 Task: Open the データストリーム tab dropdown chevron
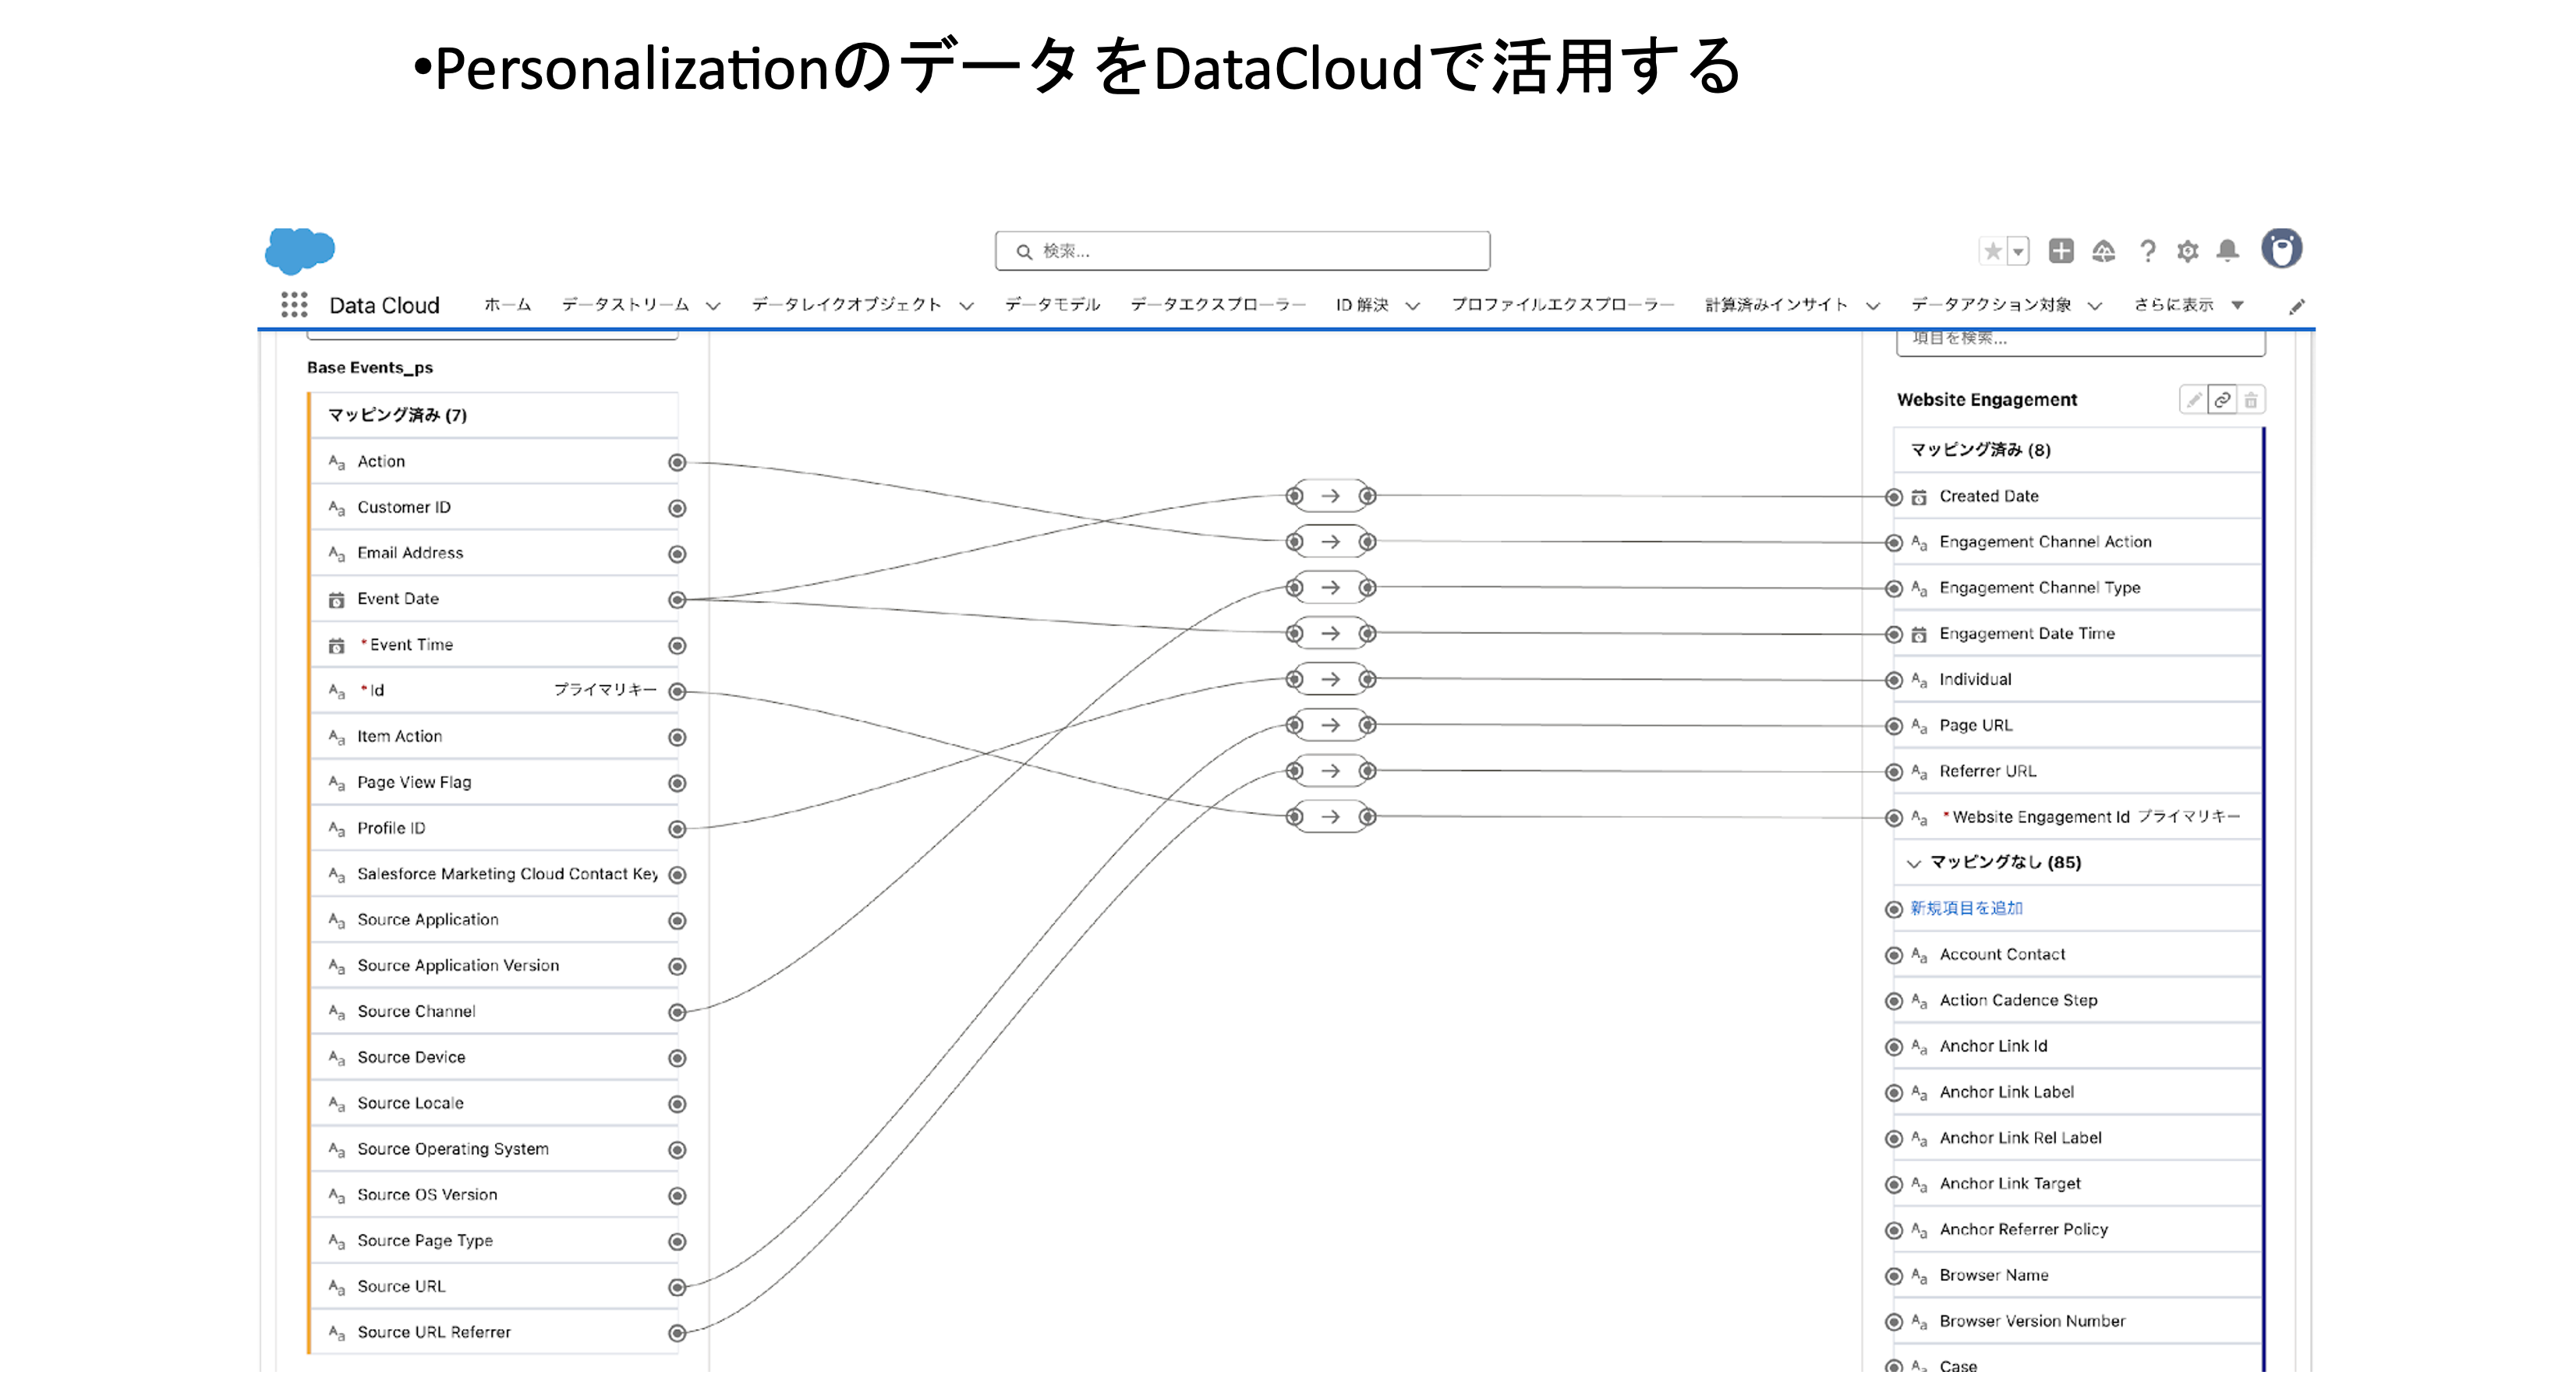pyautogui.click(x=713, y=306)
